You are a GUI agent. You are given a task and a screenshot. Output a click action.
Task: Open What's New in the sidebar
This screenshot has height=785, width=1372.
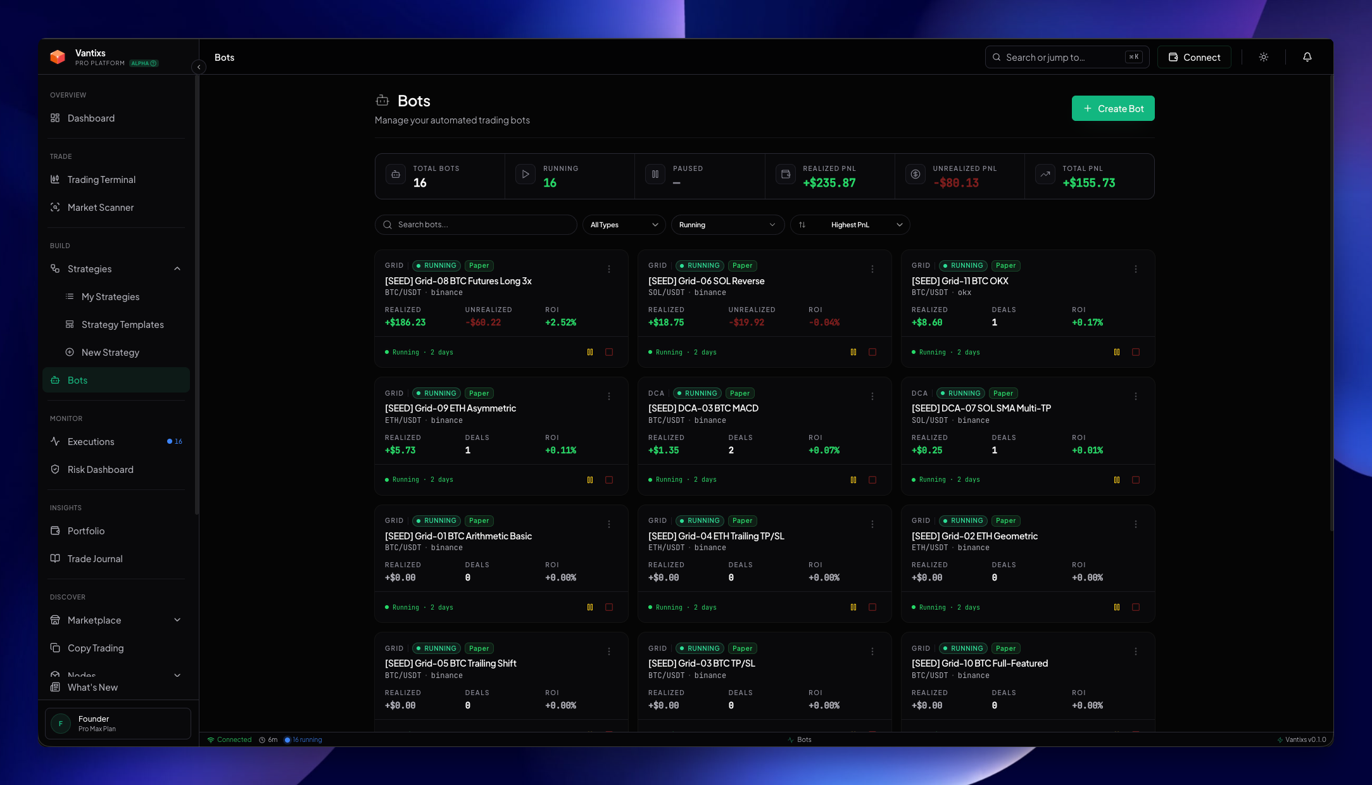pos(116,688)
